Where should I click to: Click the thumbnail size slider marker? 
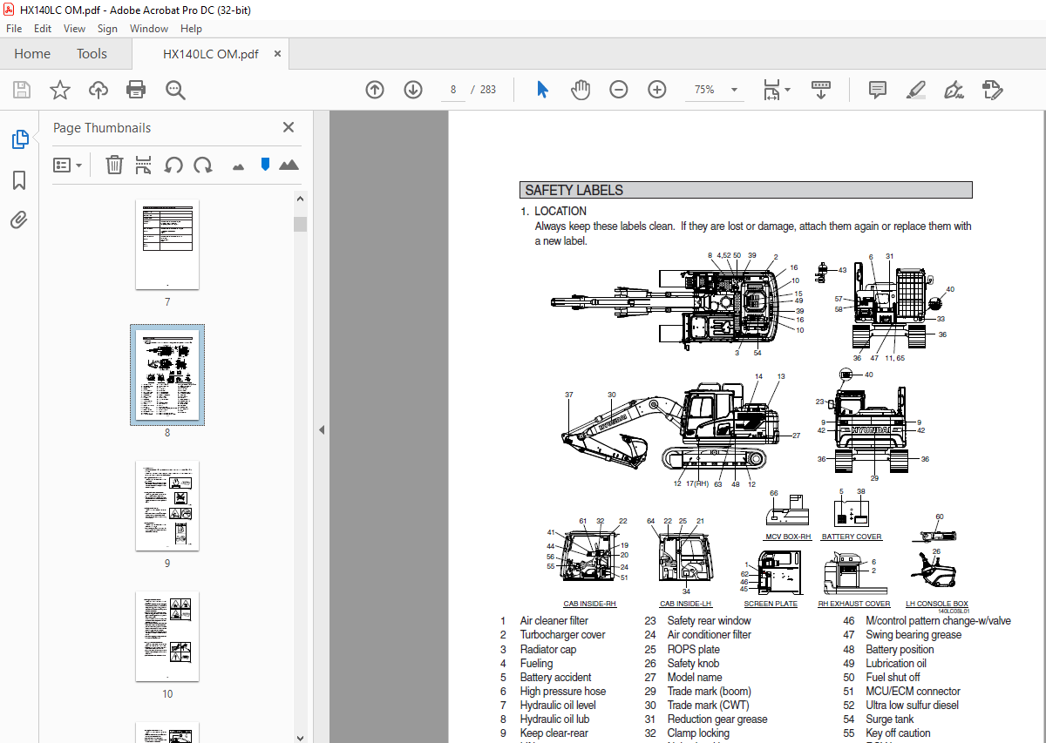265,164
